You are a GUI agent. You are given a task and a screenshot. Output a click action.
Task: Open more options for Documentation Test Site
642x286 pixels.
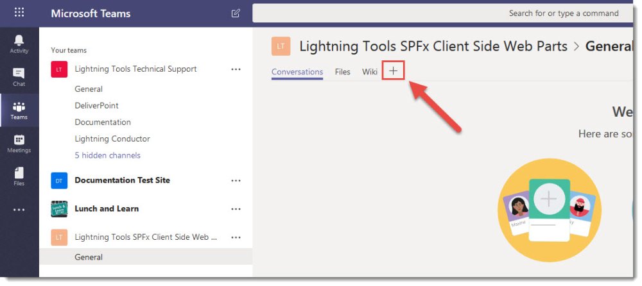[x=236, y=181]
